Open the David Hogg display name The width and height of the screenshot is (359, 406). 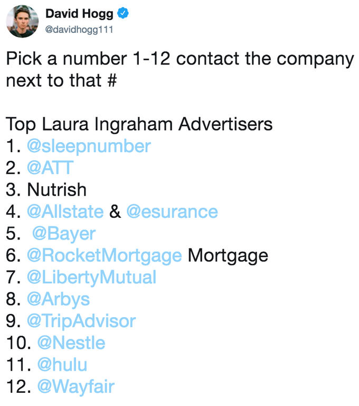[x=79, y=14]
